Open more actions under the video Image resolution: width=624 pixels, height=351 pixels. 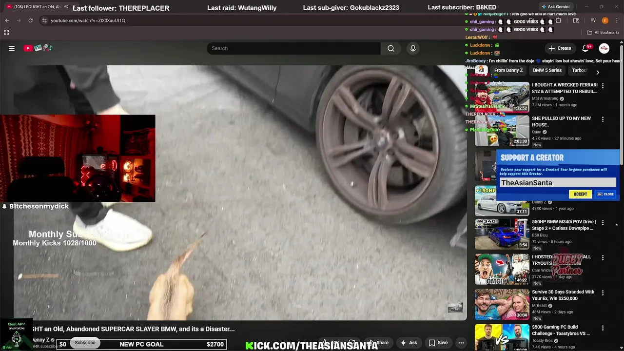461,343
